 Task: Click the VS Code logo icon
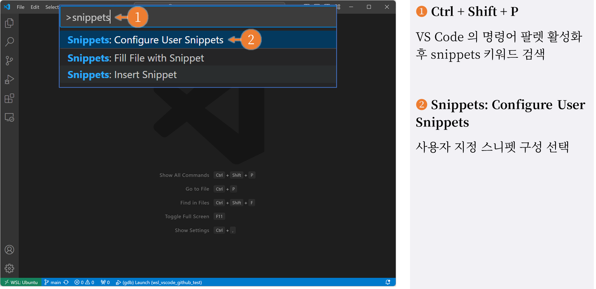point(7,7)
